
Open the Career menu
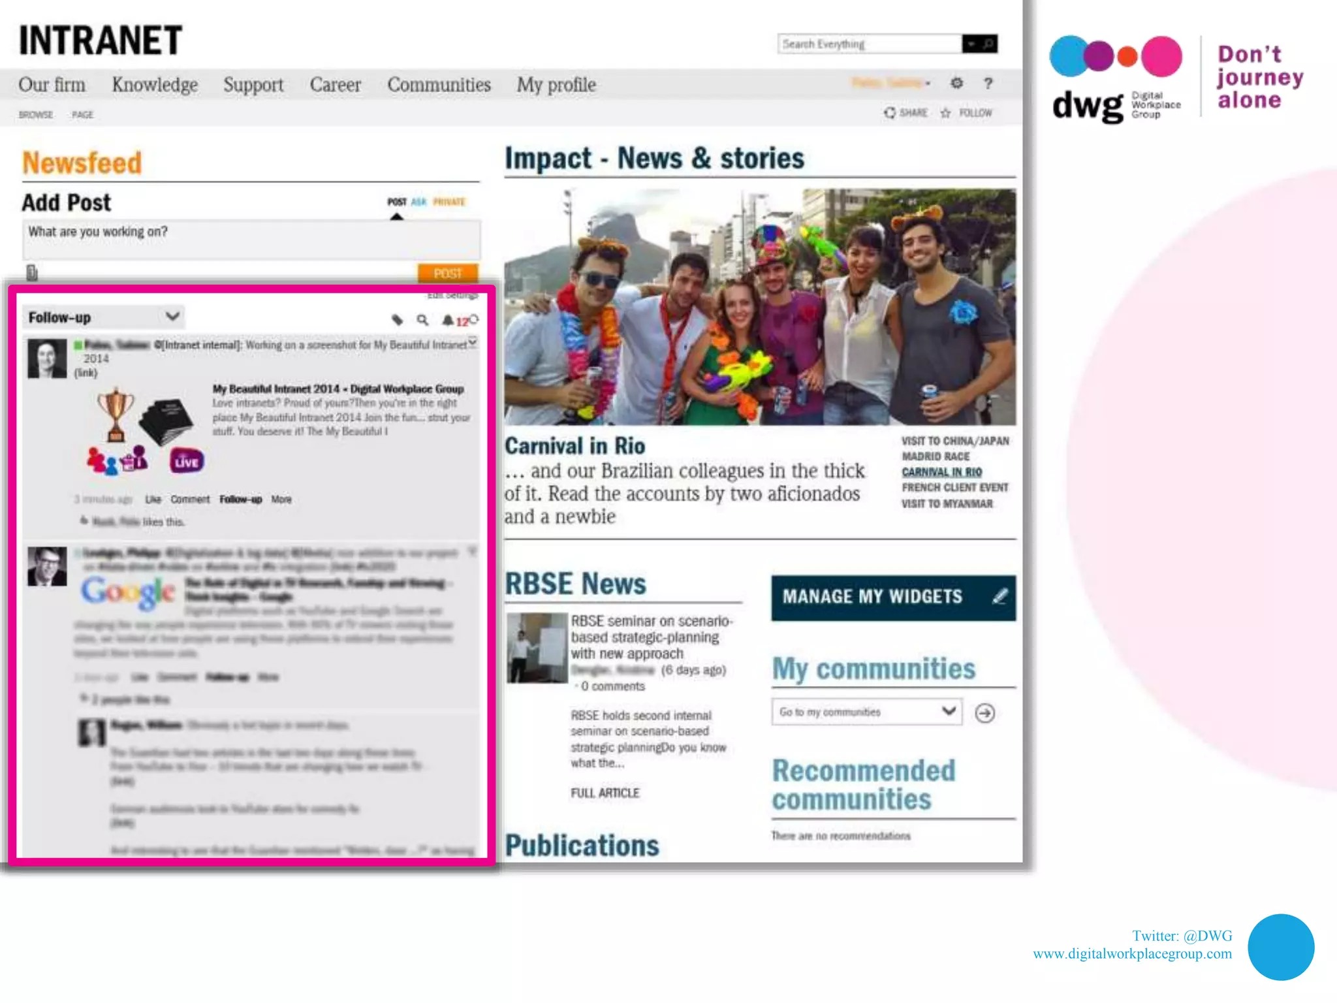[x=335, y=84]
